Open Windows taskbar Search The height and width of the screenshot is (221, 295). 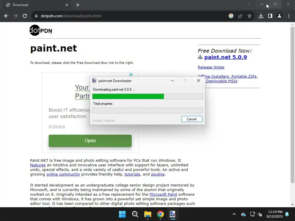tap(135, 214)
